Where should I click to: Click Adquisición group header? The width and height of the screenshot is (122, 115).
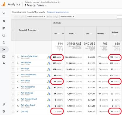[x=57, y=23]
